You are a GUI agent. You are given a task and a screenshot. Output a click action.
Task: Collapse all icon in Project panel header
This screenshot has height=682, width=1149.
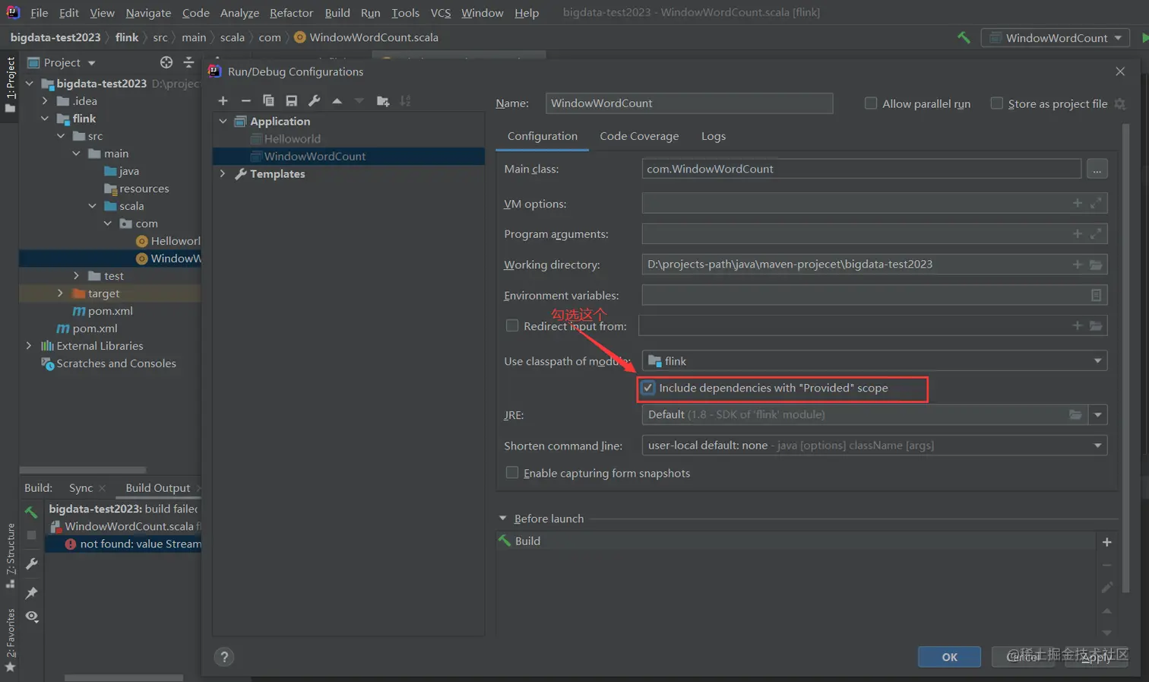[x=188, y=62]
